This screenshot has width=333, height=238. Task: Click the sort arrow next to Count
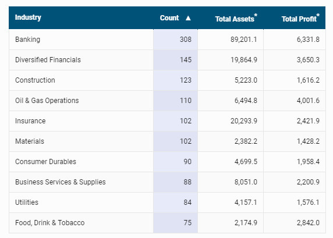188,18
